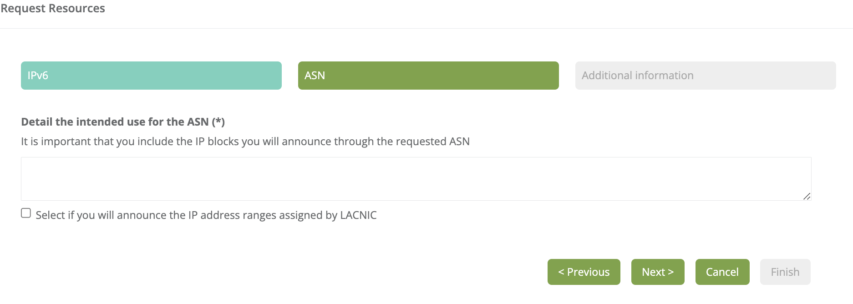The width and height of the screenshot is (853, 304).
Task: Click the 'IPv6' text in the first step
Action: point(38,76)
